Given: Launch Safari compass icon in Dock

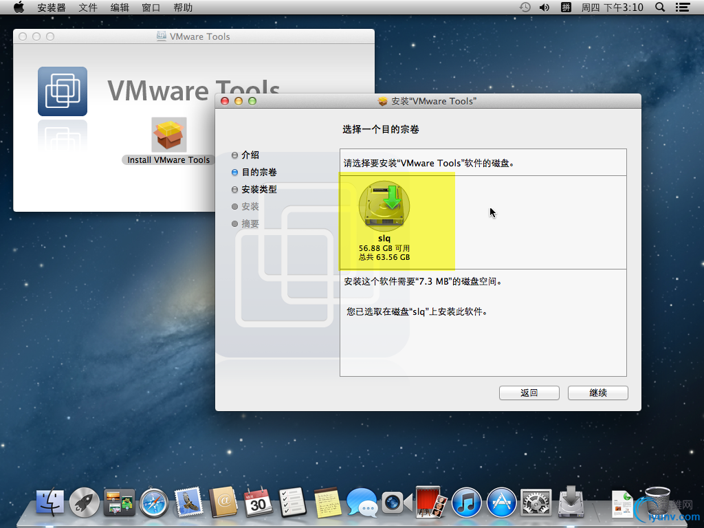Looking at the screenshot, I should (153, 503).
